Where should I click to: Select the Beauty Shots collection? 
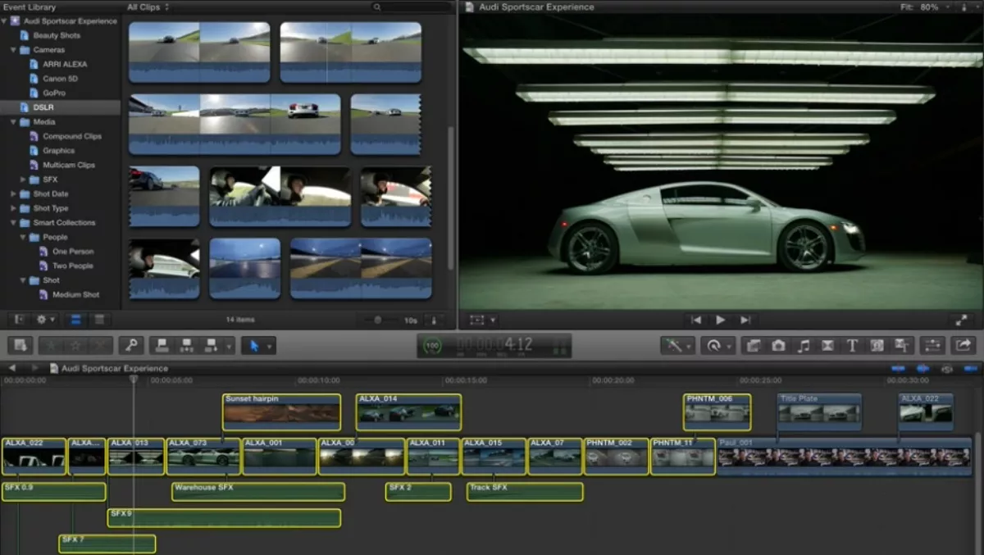click(x=57, y=35)
